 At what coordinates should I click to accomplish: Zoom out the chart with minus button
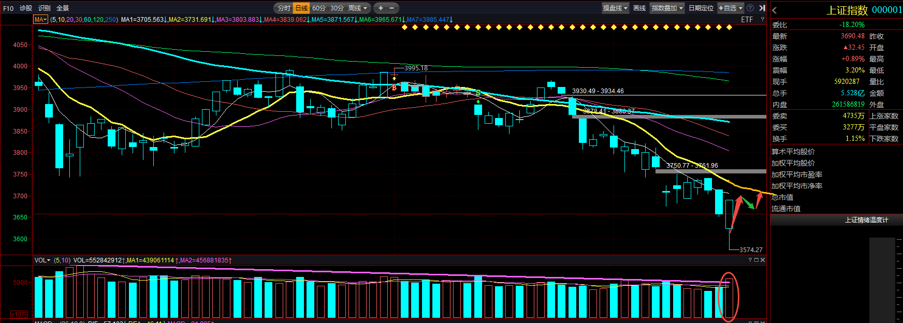point(391,8)
